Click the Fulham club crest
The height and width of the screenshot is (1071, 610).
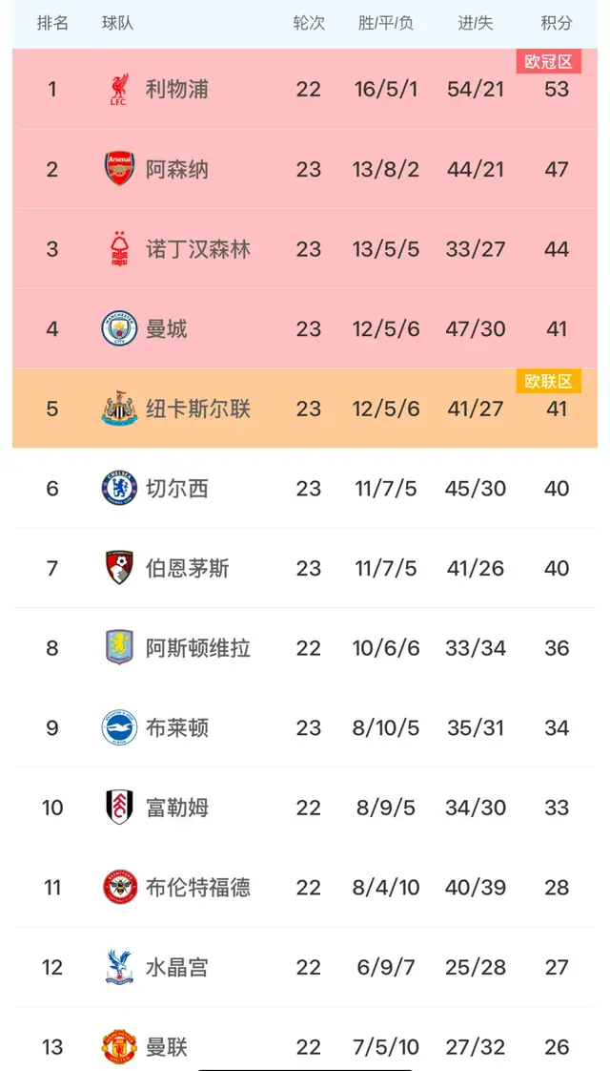tap(119, 808)
